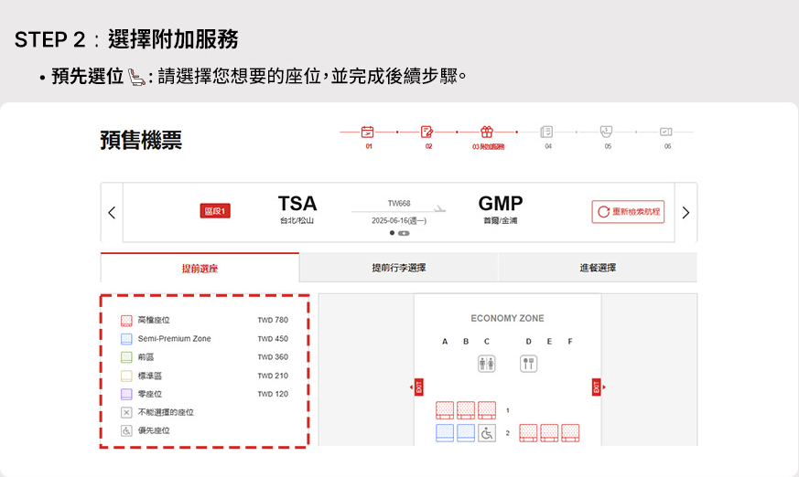Go to previous flight segment with left chevron
The width and height of the screenshot is (799, 477).
click(x=112, y=213)
